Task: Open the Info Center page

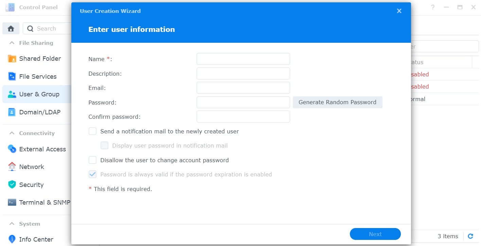Action: click(x=37, y=239)
